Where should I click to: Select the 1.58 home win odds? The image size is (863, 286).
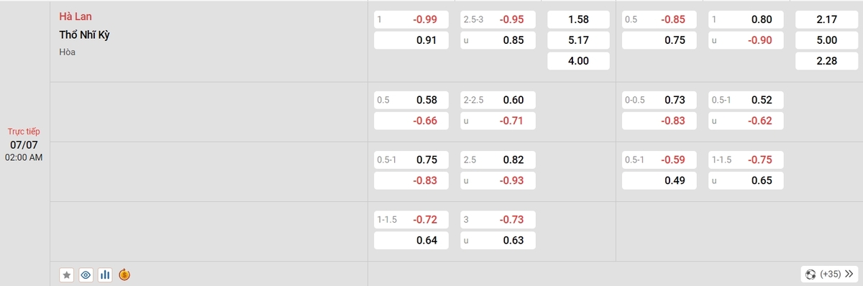click(x=578, y=20)
